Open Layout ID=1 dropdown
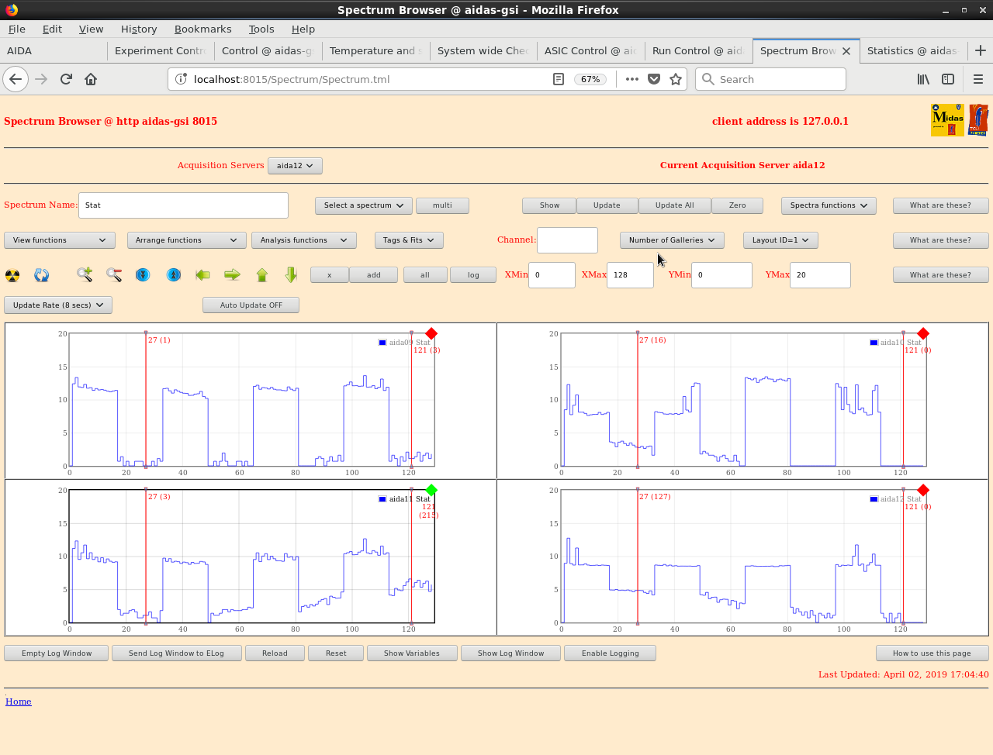The height and width of the screenshot is (755, 993). point(780,240)
